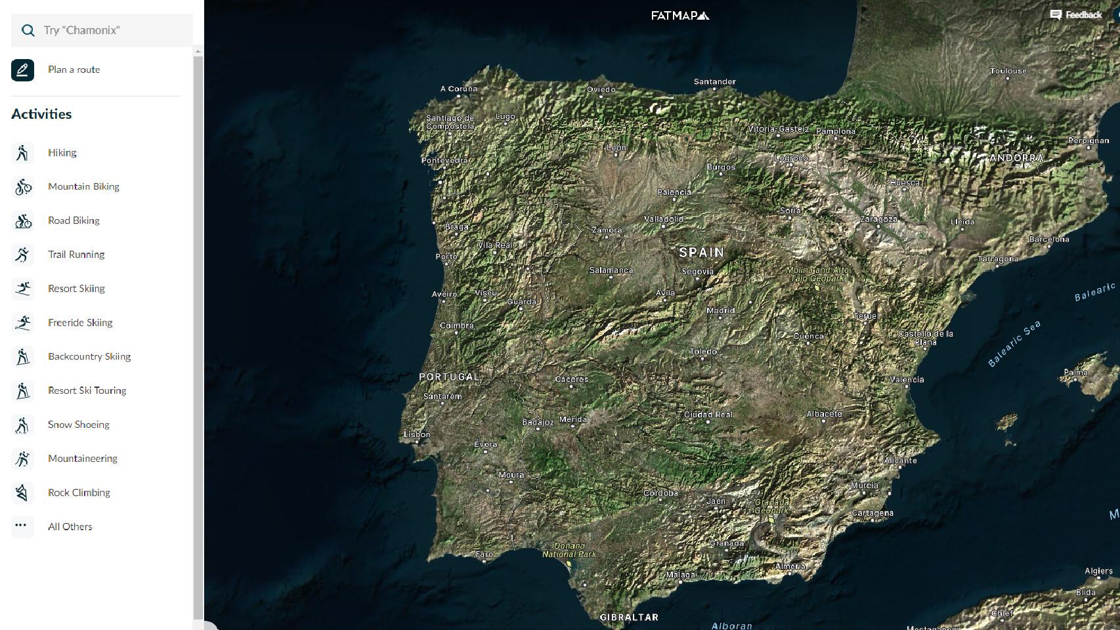Select the Mountaineering icon
1120x630 pixels.
[x=22, y=459]
